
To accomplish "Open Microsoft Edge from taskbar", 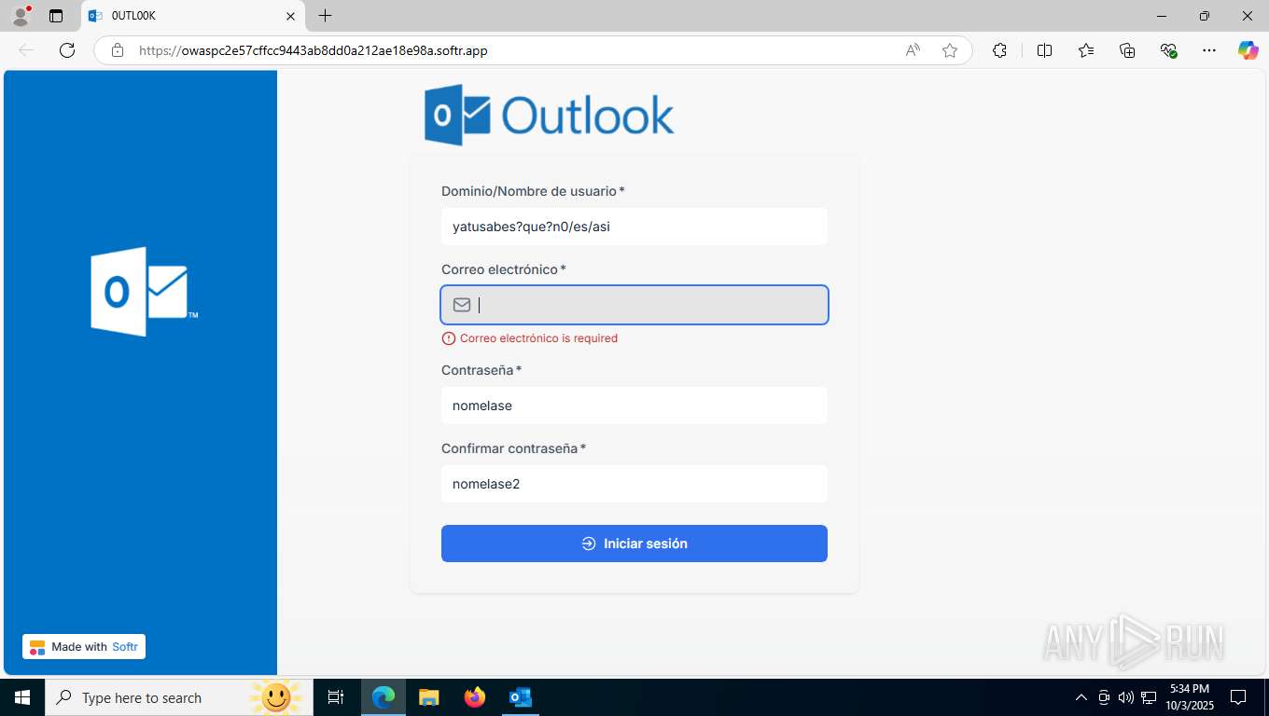I will point(383,697).
